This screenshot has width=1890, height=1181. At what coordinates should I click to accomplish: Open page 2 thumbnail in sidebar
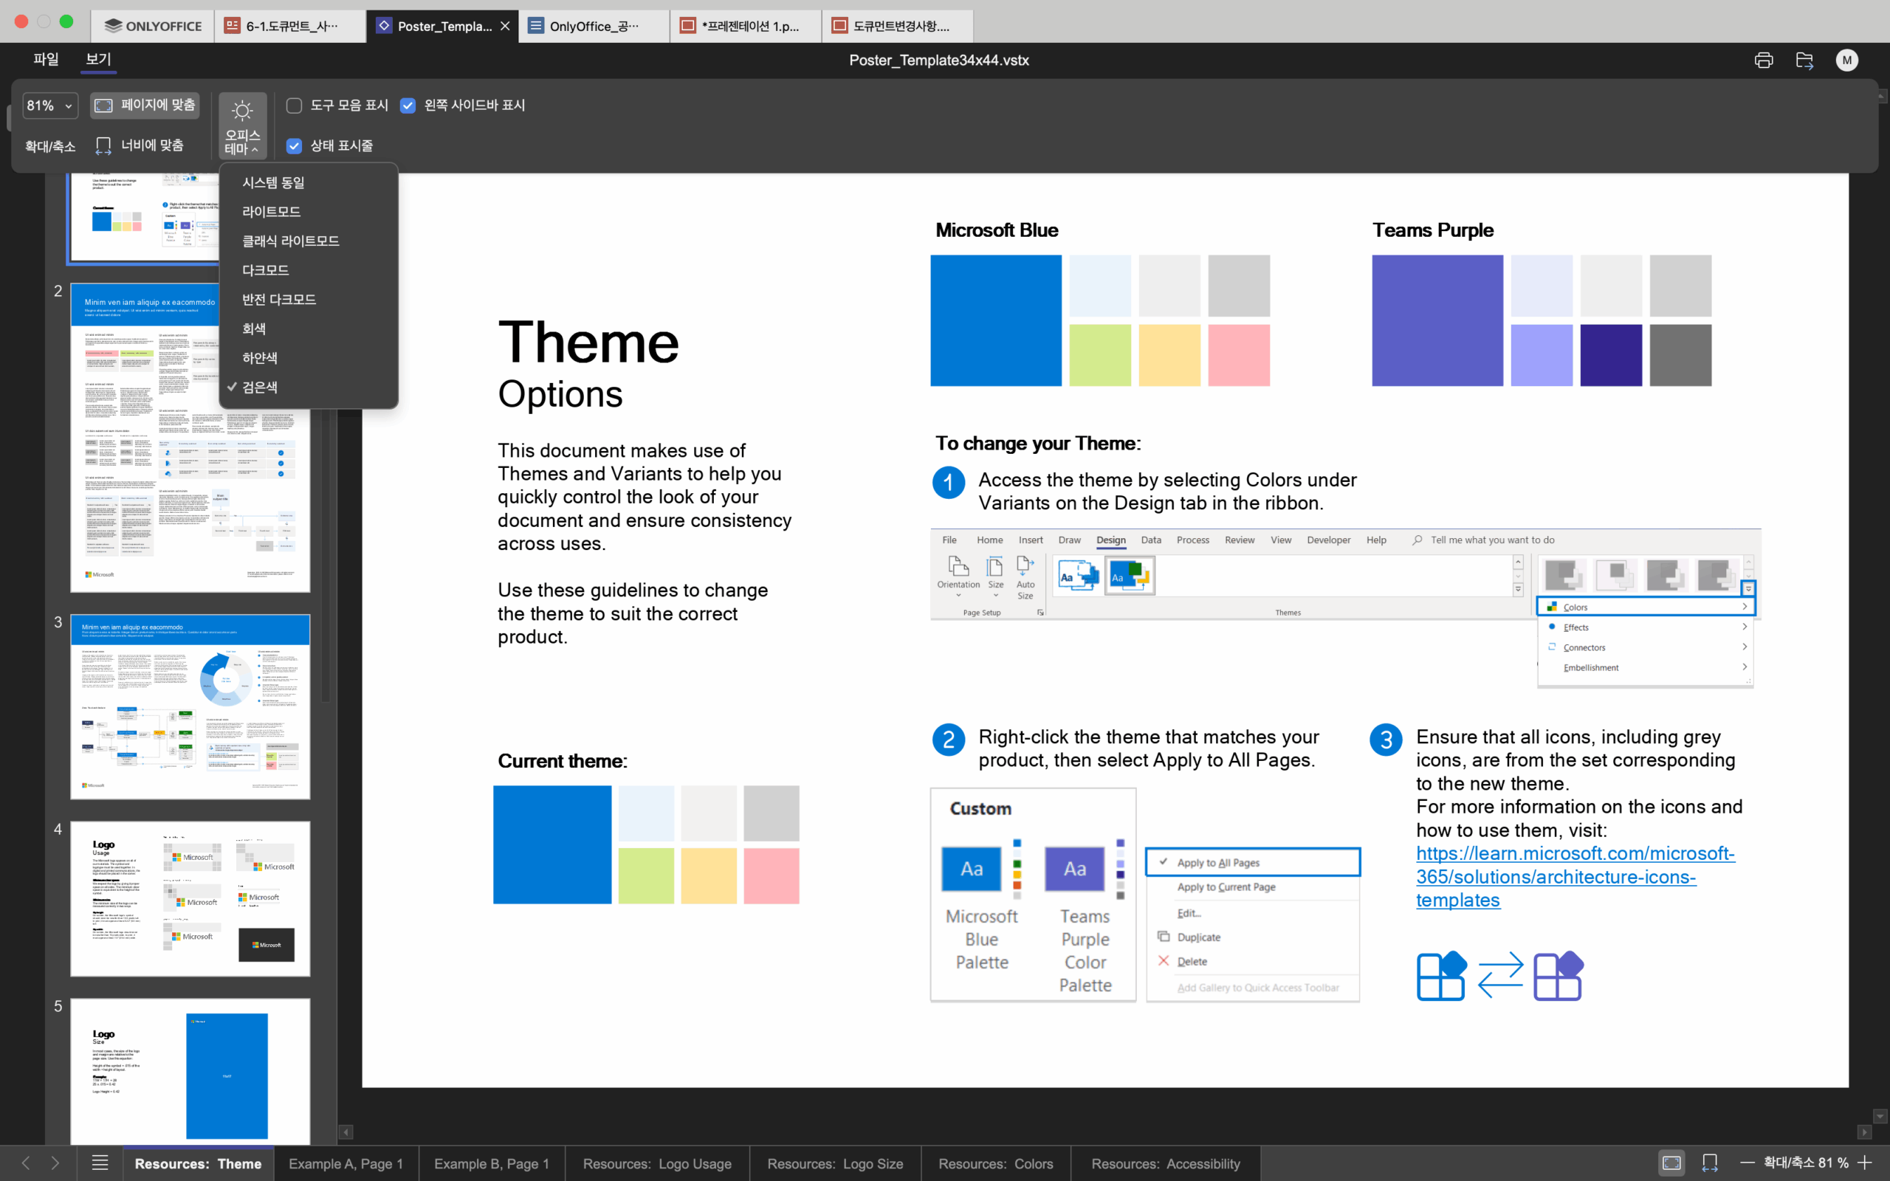click(190, 438)
